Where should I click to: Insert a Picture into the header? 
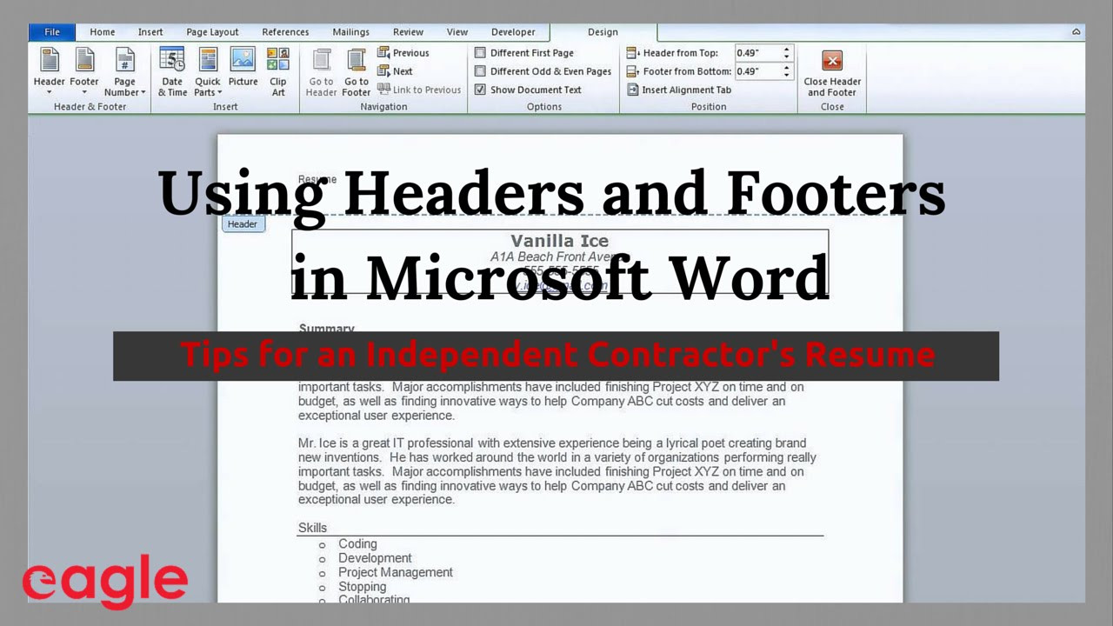[x=243, y=73]
